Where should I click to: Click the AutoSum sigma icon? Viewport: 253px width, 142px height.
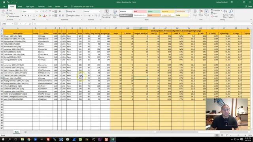coord(212,11)
